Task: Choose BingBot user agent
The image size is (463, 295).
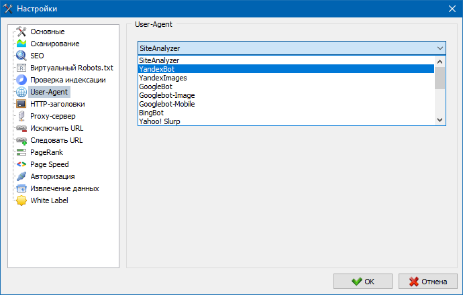Action: [286, 113]
